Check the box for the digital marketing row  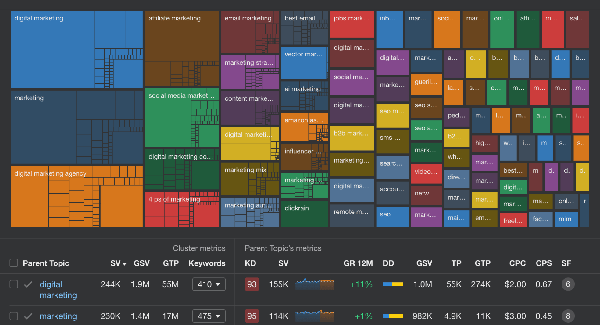tap(14, 284)
